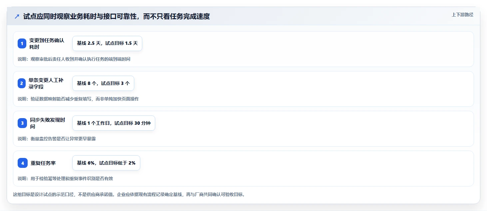The width and height of the screenshot is (487, 211).
Task: Click the heading 试点应同时观察业务耗时与接口可靠性
Action: 117,16
